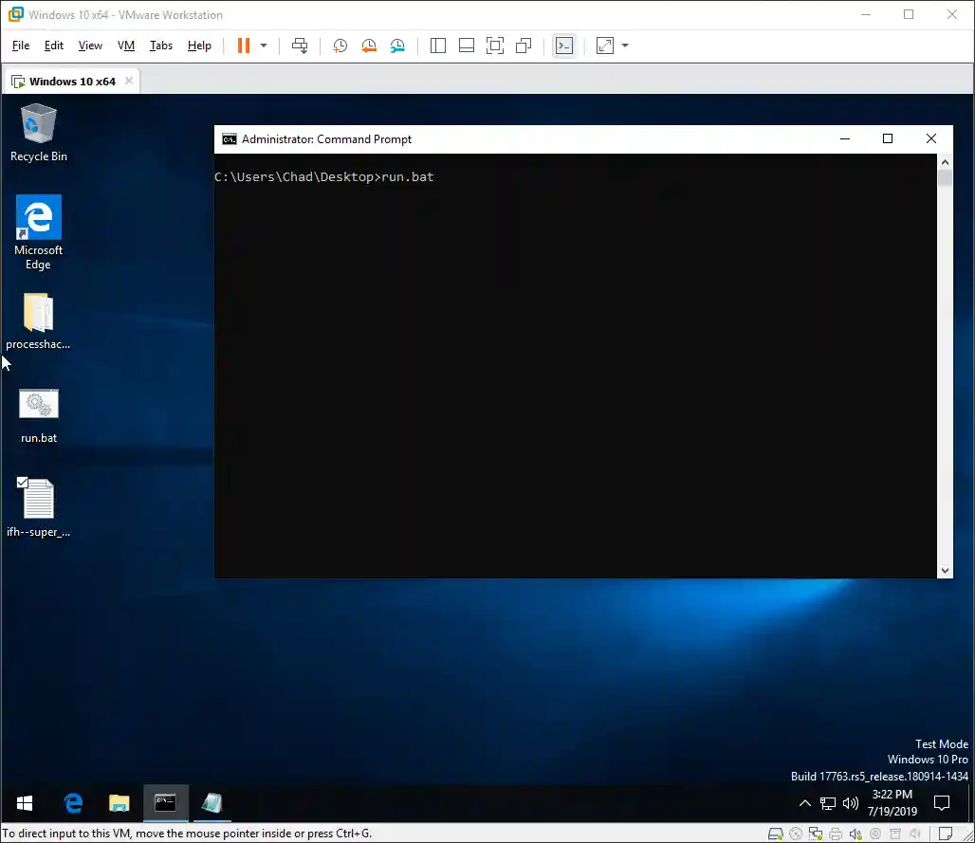This screenshot has height=843, width=975.
Task: Revert the VM to its last snapshot
Action: [x=369, y=45]
